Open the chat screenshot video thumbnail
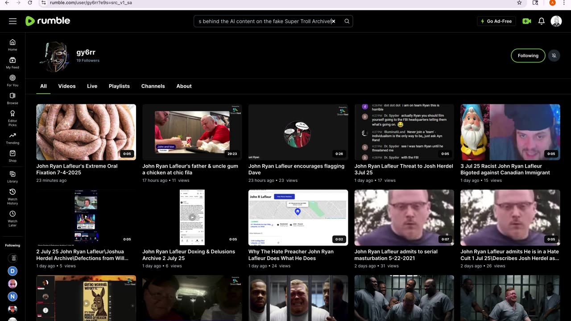Viewport: 571px width, 321px height. [404, 132]
